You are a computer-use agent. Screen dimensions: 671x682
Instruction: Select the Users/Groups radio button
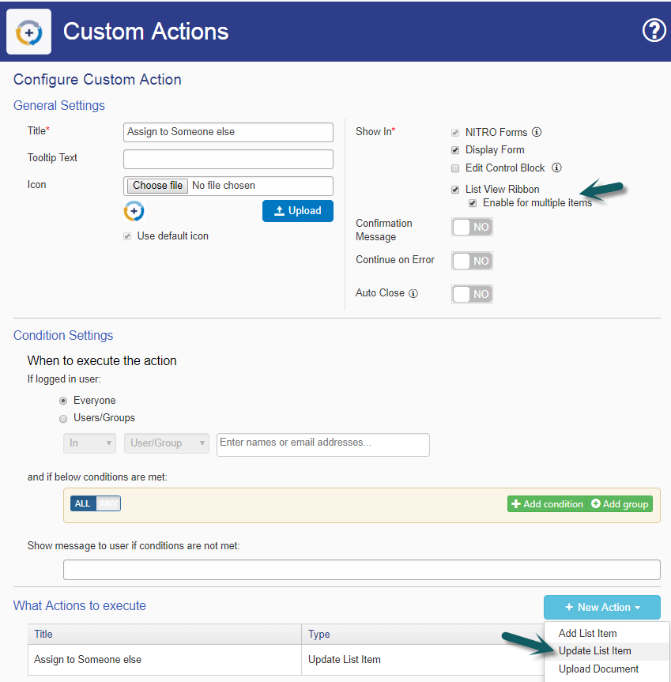(63, 418)
